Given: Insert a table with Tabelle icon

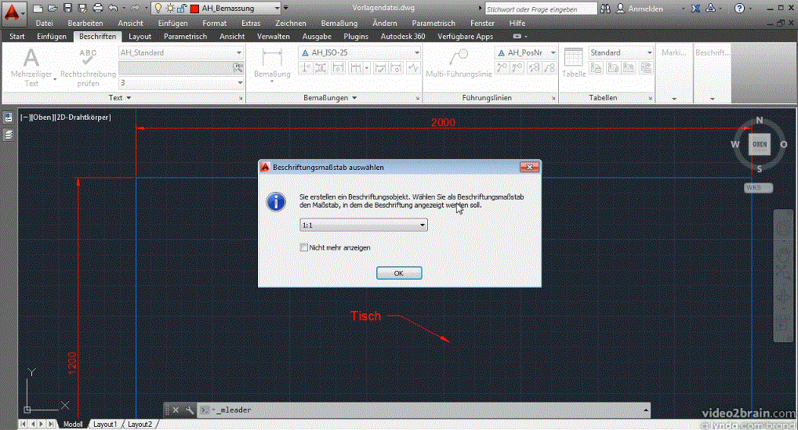Looking at the screenshot, I should pos(574,57).
